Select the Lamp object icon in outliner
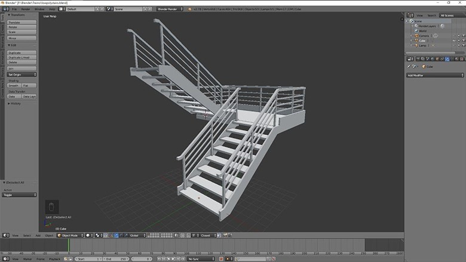This screenshot has width=466, height=262. pyautogui.click(x=416, y=45)
